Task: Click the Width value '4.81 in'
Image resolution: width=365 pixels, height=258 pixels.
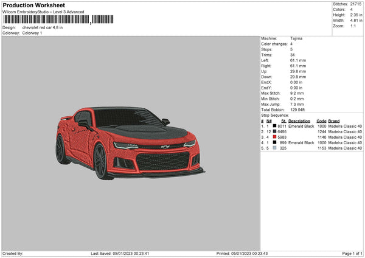Action: [356, 21]
